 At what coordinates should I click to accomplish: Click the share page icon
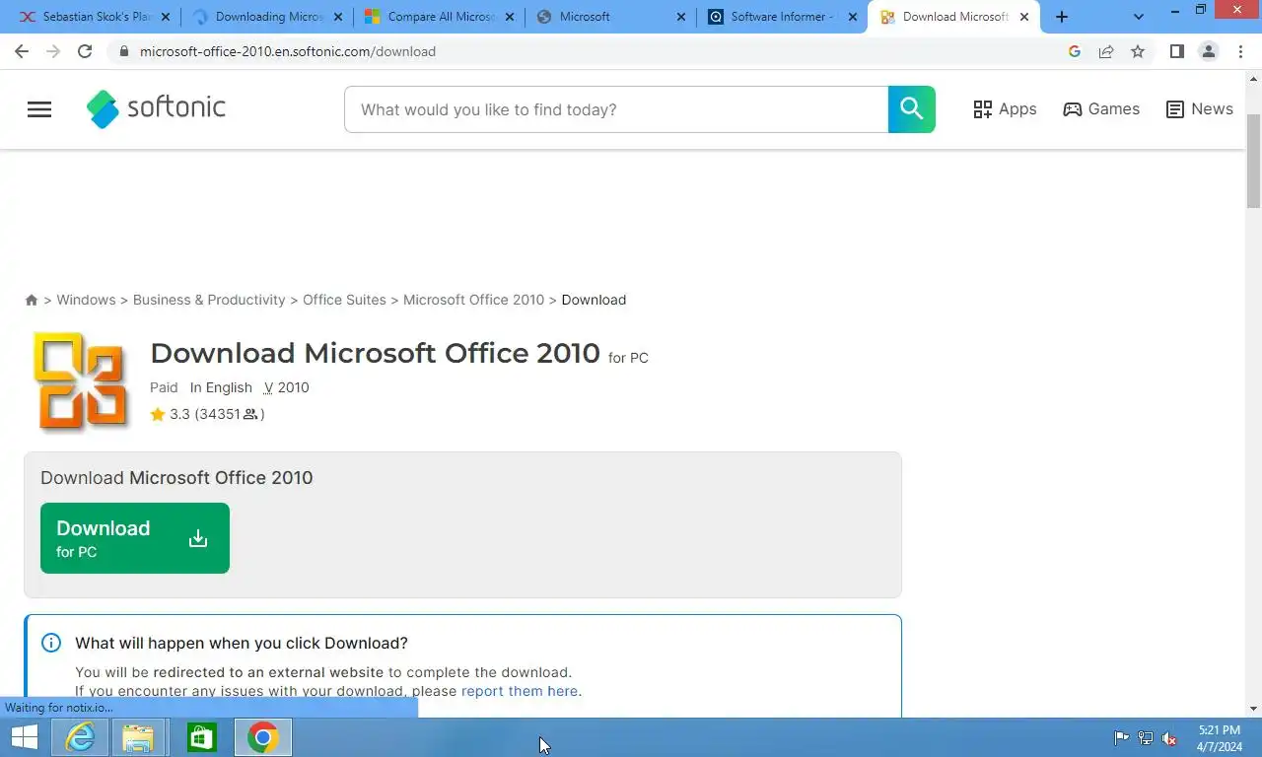point(1106,51)
